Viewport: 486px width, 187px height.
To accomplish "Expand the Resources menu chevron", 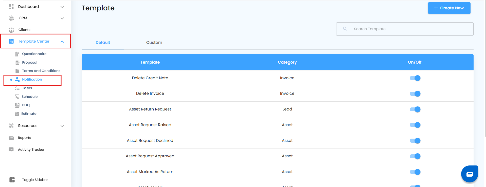I will 62,126.
